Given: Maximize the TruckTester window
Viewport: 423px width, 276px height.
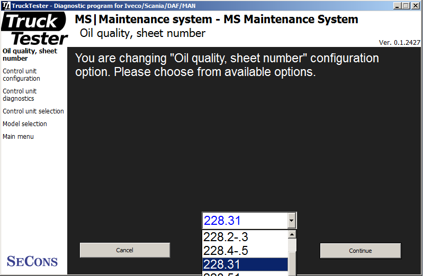Looking at the screenshot, I should point(406,6).
